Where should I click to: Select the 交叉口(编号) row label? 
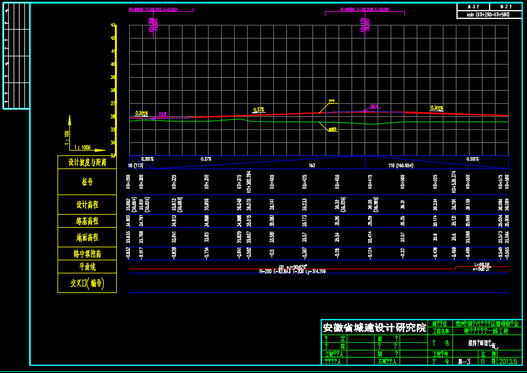click(x=87, y=283)
